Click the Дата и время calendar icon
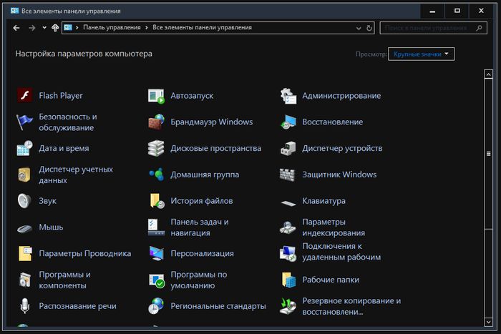This screenshot has width=501, height=334. click(x=24, y=149)
